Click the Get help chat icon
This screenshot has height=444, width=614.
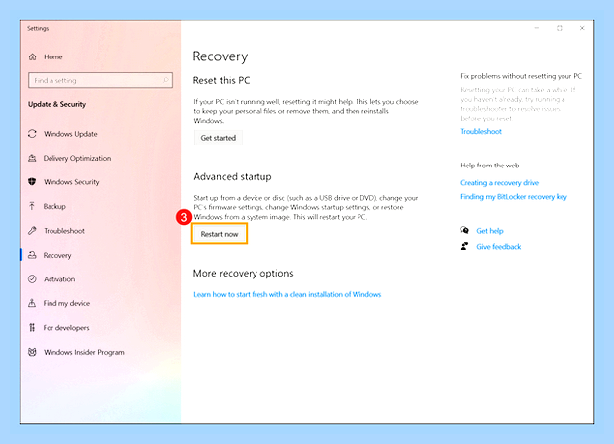(464, 231)
